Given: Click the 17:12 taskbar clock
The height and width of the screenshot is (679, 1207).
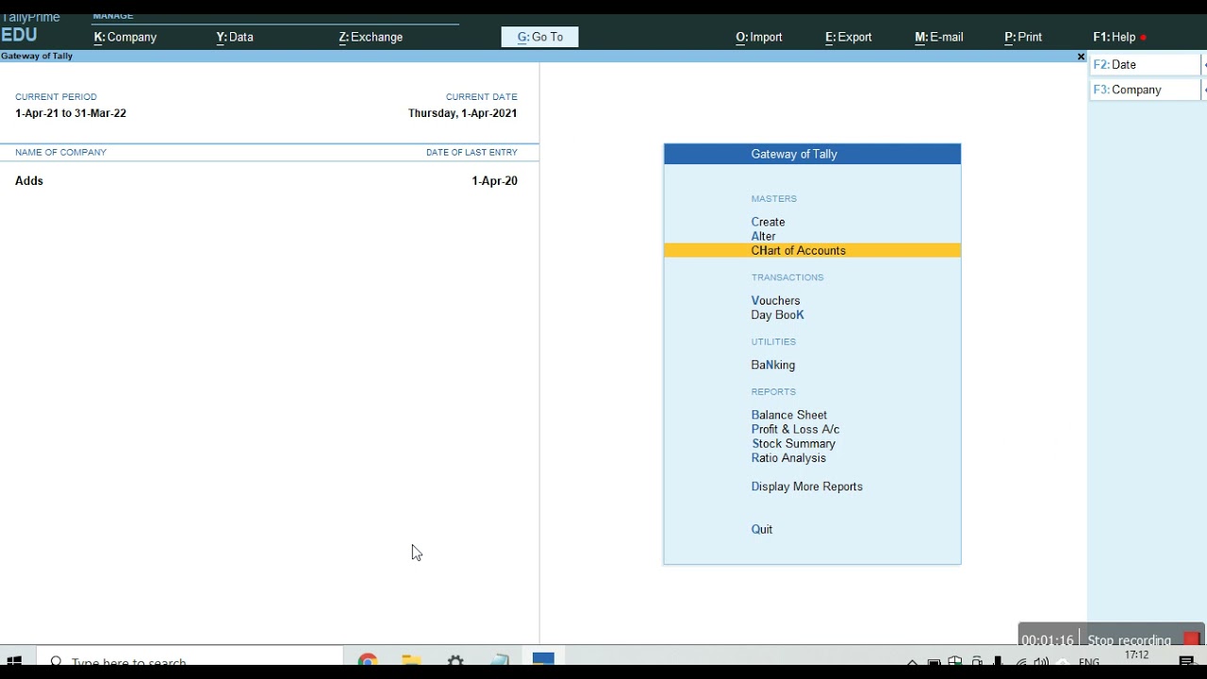Looking at the screenshot, I should (1137, 655).
